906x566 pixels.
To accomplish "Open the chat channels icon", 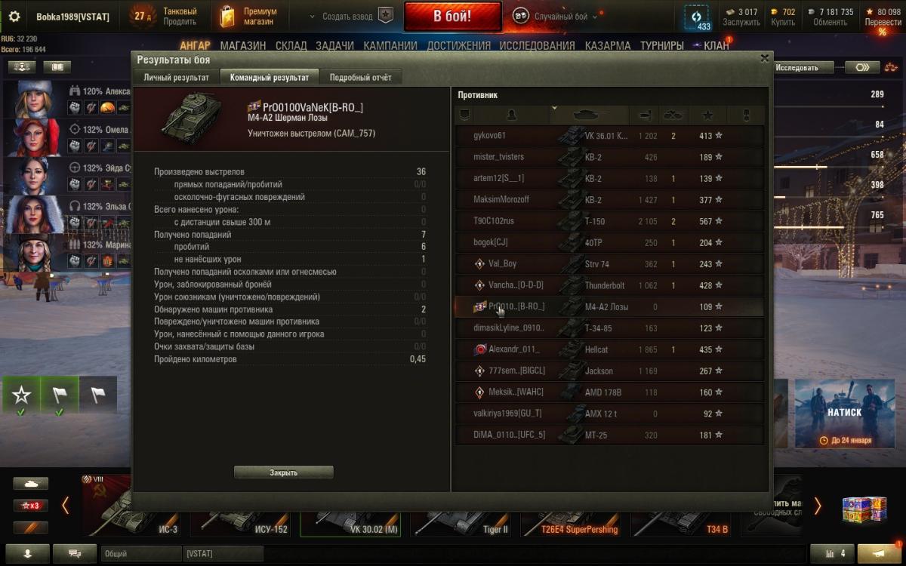I will (75, 553).
